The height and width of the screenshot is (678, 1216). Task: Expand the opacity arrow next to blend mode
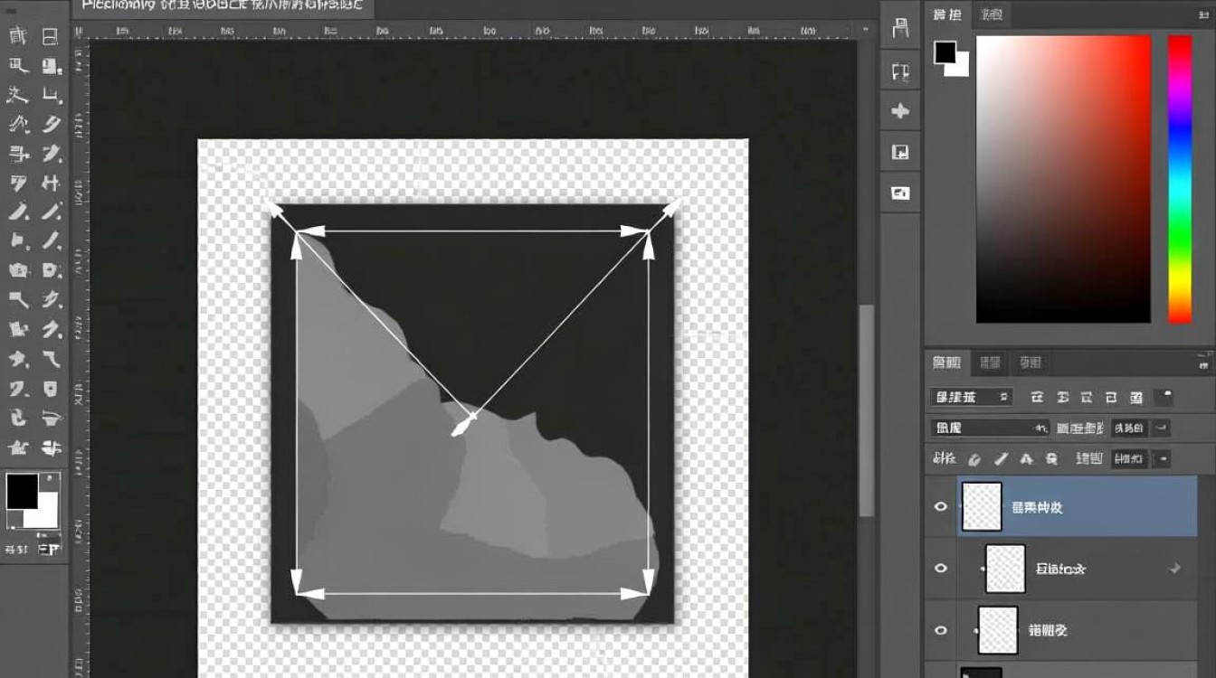coord(1163,428)
